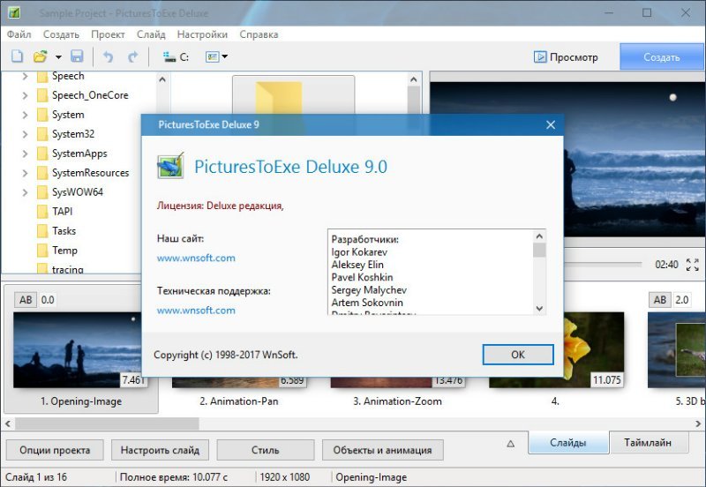Click the PicturesToExe logo in About dialog

[x=170, y=166]
